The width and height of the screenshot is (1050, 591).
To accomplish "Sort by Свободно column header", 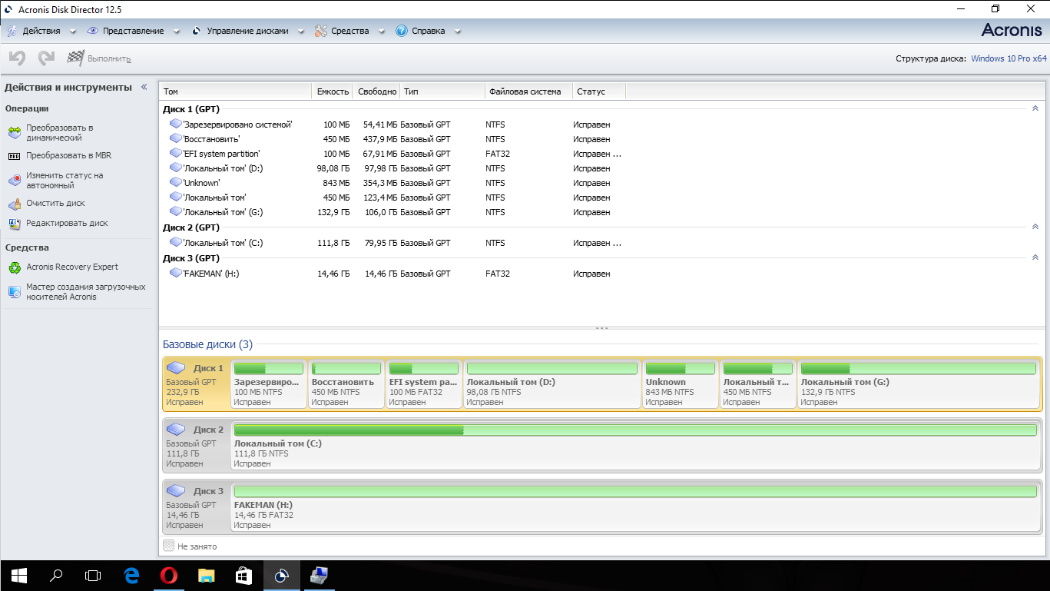I will (x=377, y=91).
